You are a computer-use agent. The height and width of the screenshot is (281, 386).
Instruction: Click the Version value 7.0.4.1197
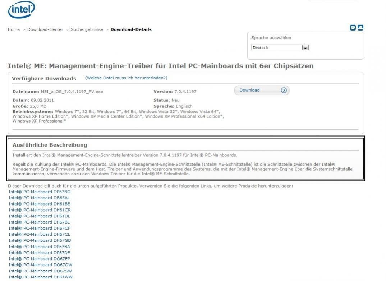coord(185,92)
